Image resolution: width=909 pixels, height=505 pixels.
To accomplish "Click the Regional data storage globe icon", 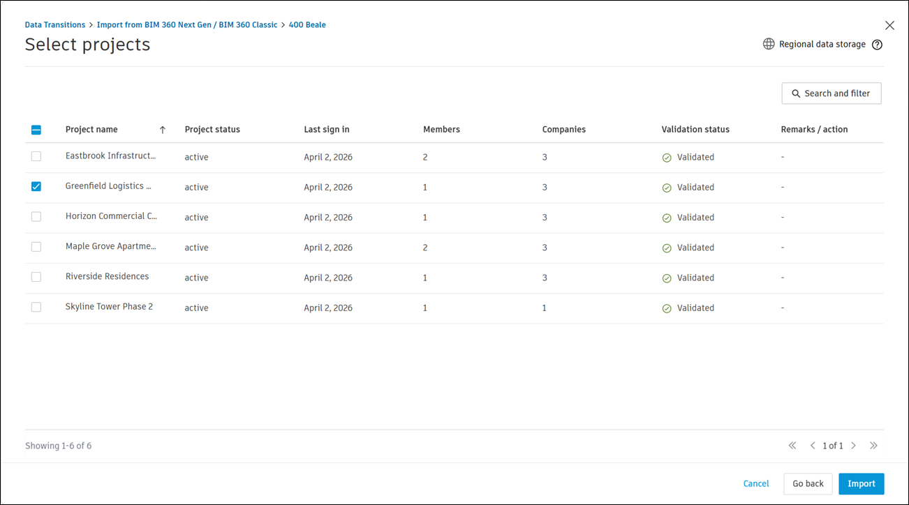I will (x=769, y=44).
